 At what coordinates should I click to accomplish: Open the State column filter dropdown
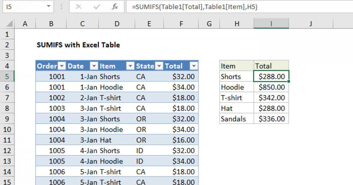click(159, 66)
